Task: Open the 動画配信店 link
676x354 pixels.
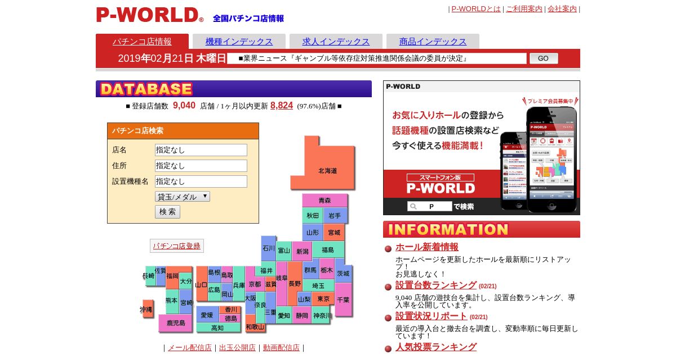Action: click(x=281, y=347)
